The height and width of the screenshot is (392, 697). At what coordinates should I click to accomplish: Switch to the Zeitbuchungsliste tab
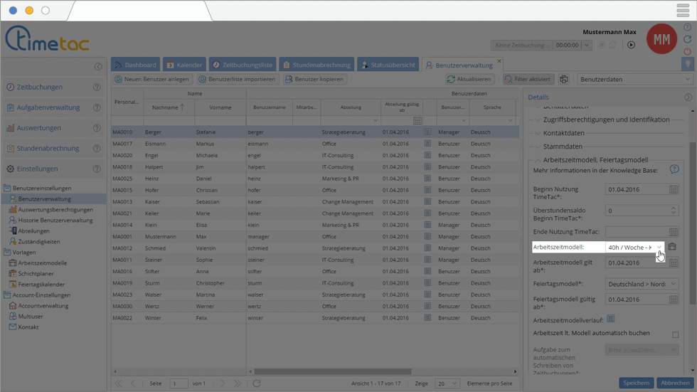(242, 65)
